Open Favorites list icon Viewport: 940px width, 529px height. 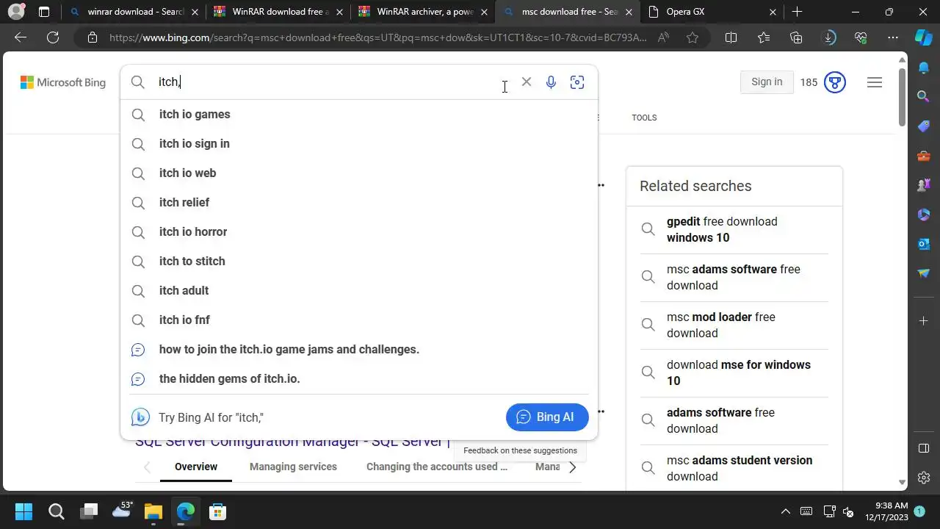coord(764,37)
